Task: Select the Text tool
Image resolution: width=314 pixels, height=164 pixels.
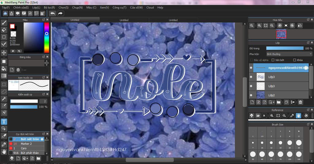Action: pyautogui.click(x=4, y=121)
